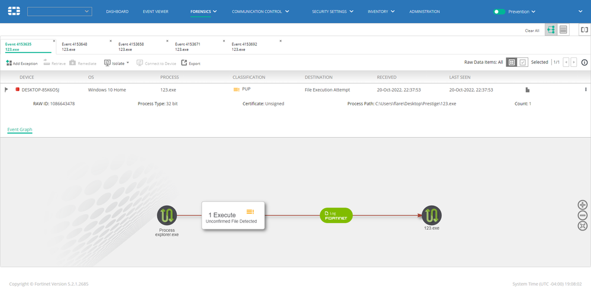Image resolution: width=591 pixels, height=288 pixels.
Task: Switch to the event graph view icon
Action: (551, 30)
